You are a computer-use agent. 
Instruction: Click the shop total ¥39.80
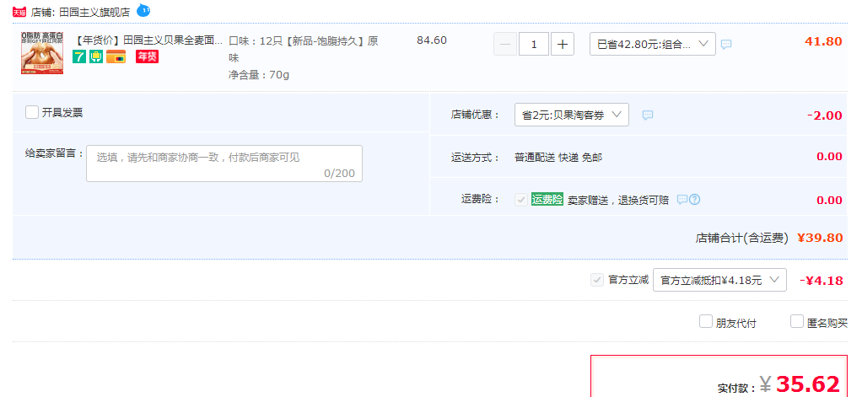pos(820,238)
